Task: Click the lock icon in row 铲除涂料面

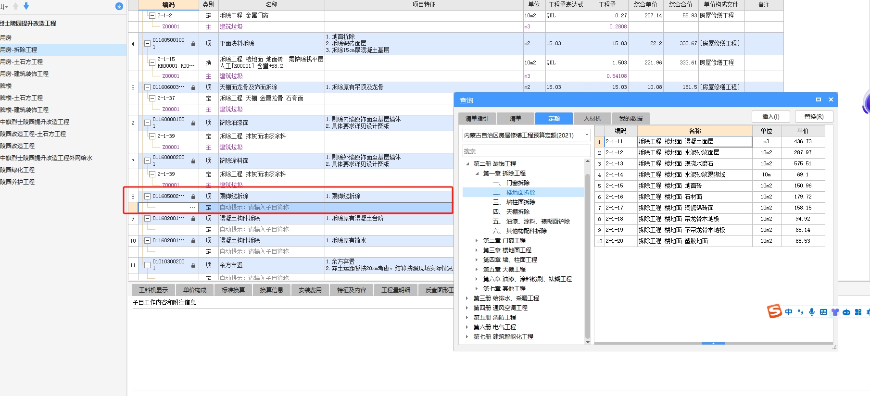Action: pos(193,161)
